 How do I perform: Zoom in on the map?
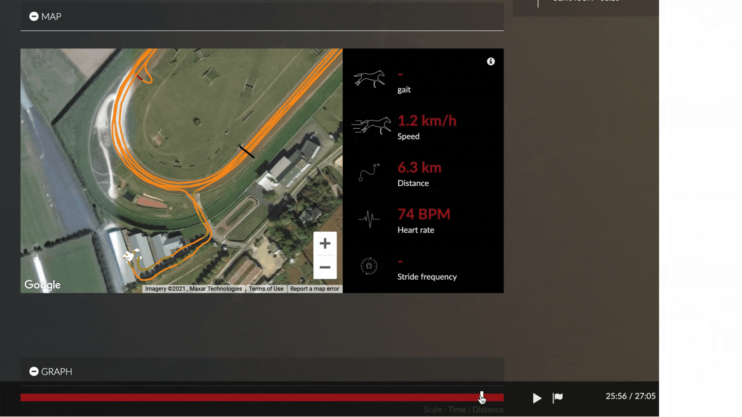pyautogui.click(x=325, y=244)
